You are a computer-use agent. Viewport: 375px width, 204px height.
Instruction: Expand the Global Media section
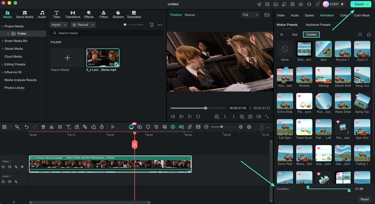click(x=2, y=49)
